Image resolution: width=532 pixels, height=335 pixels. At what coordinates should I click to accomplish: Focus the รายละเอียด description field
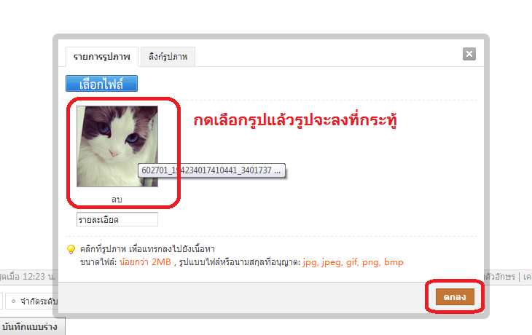[x=117, y=219]
